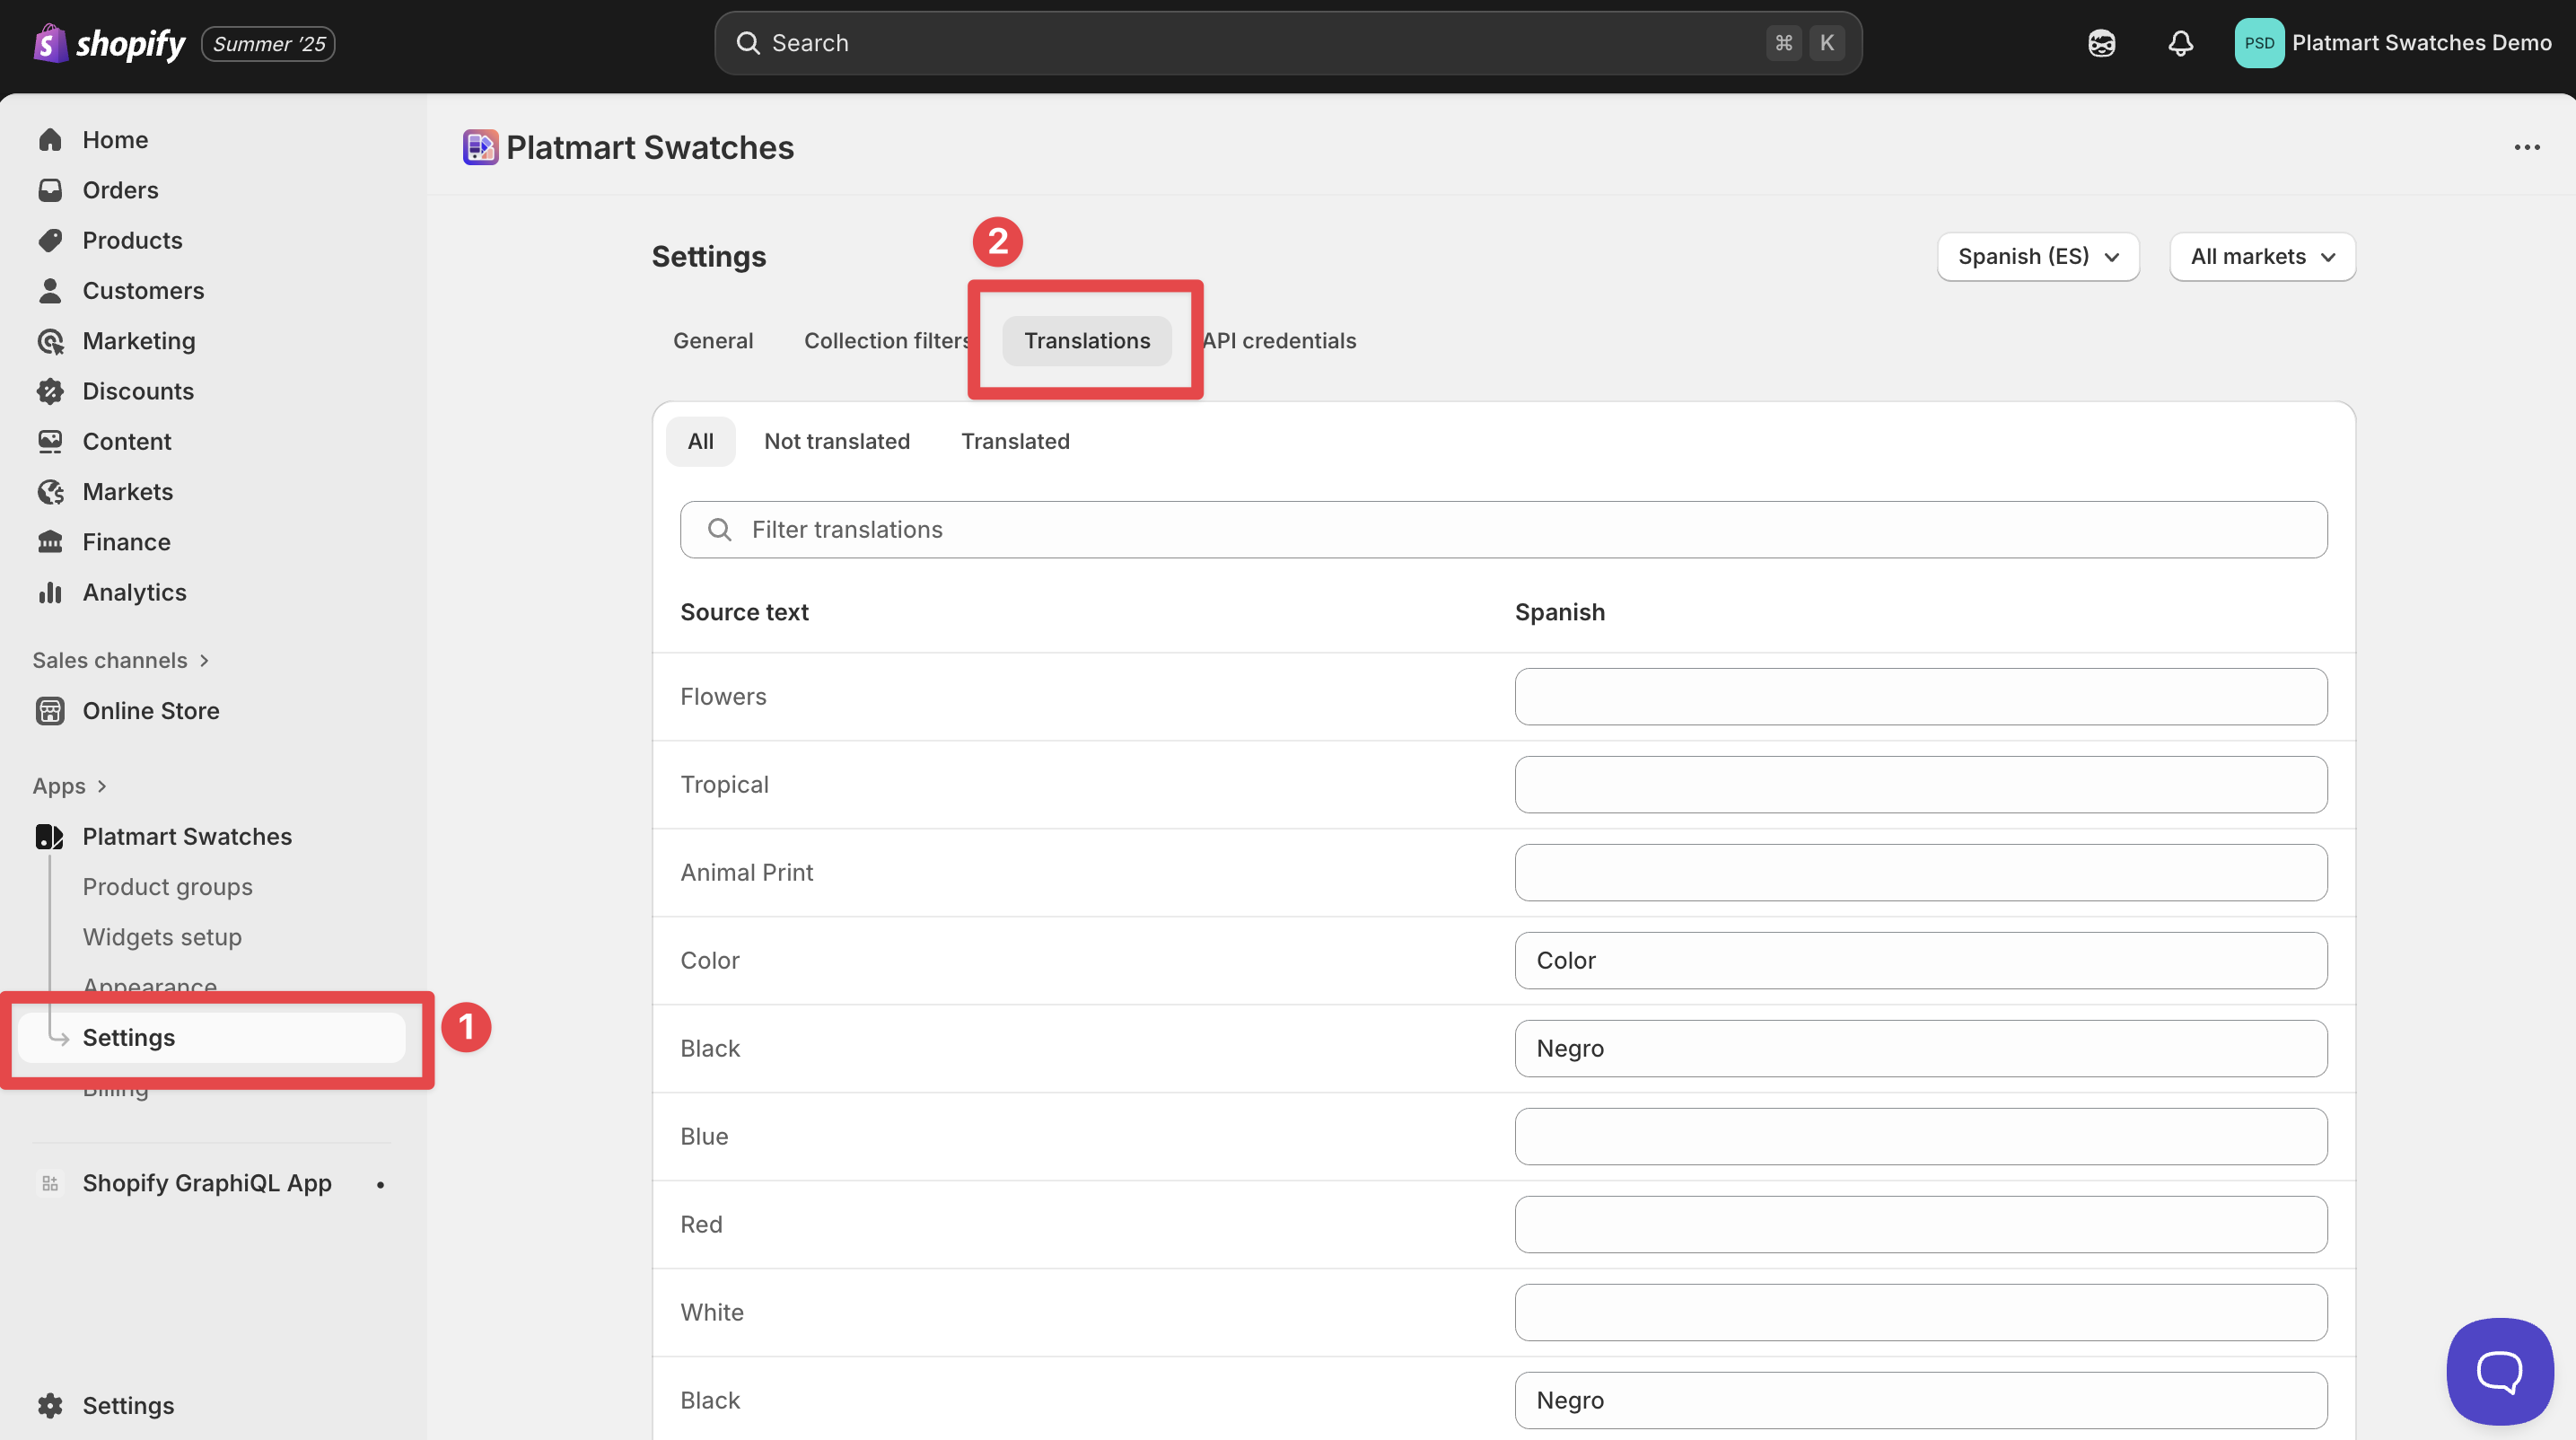Click the Orders inbox icon
Viewport: 2576px width, 1440px height.
50,190
